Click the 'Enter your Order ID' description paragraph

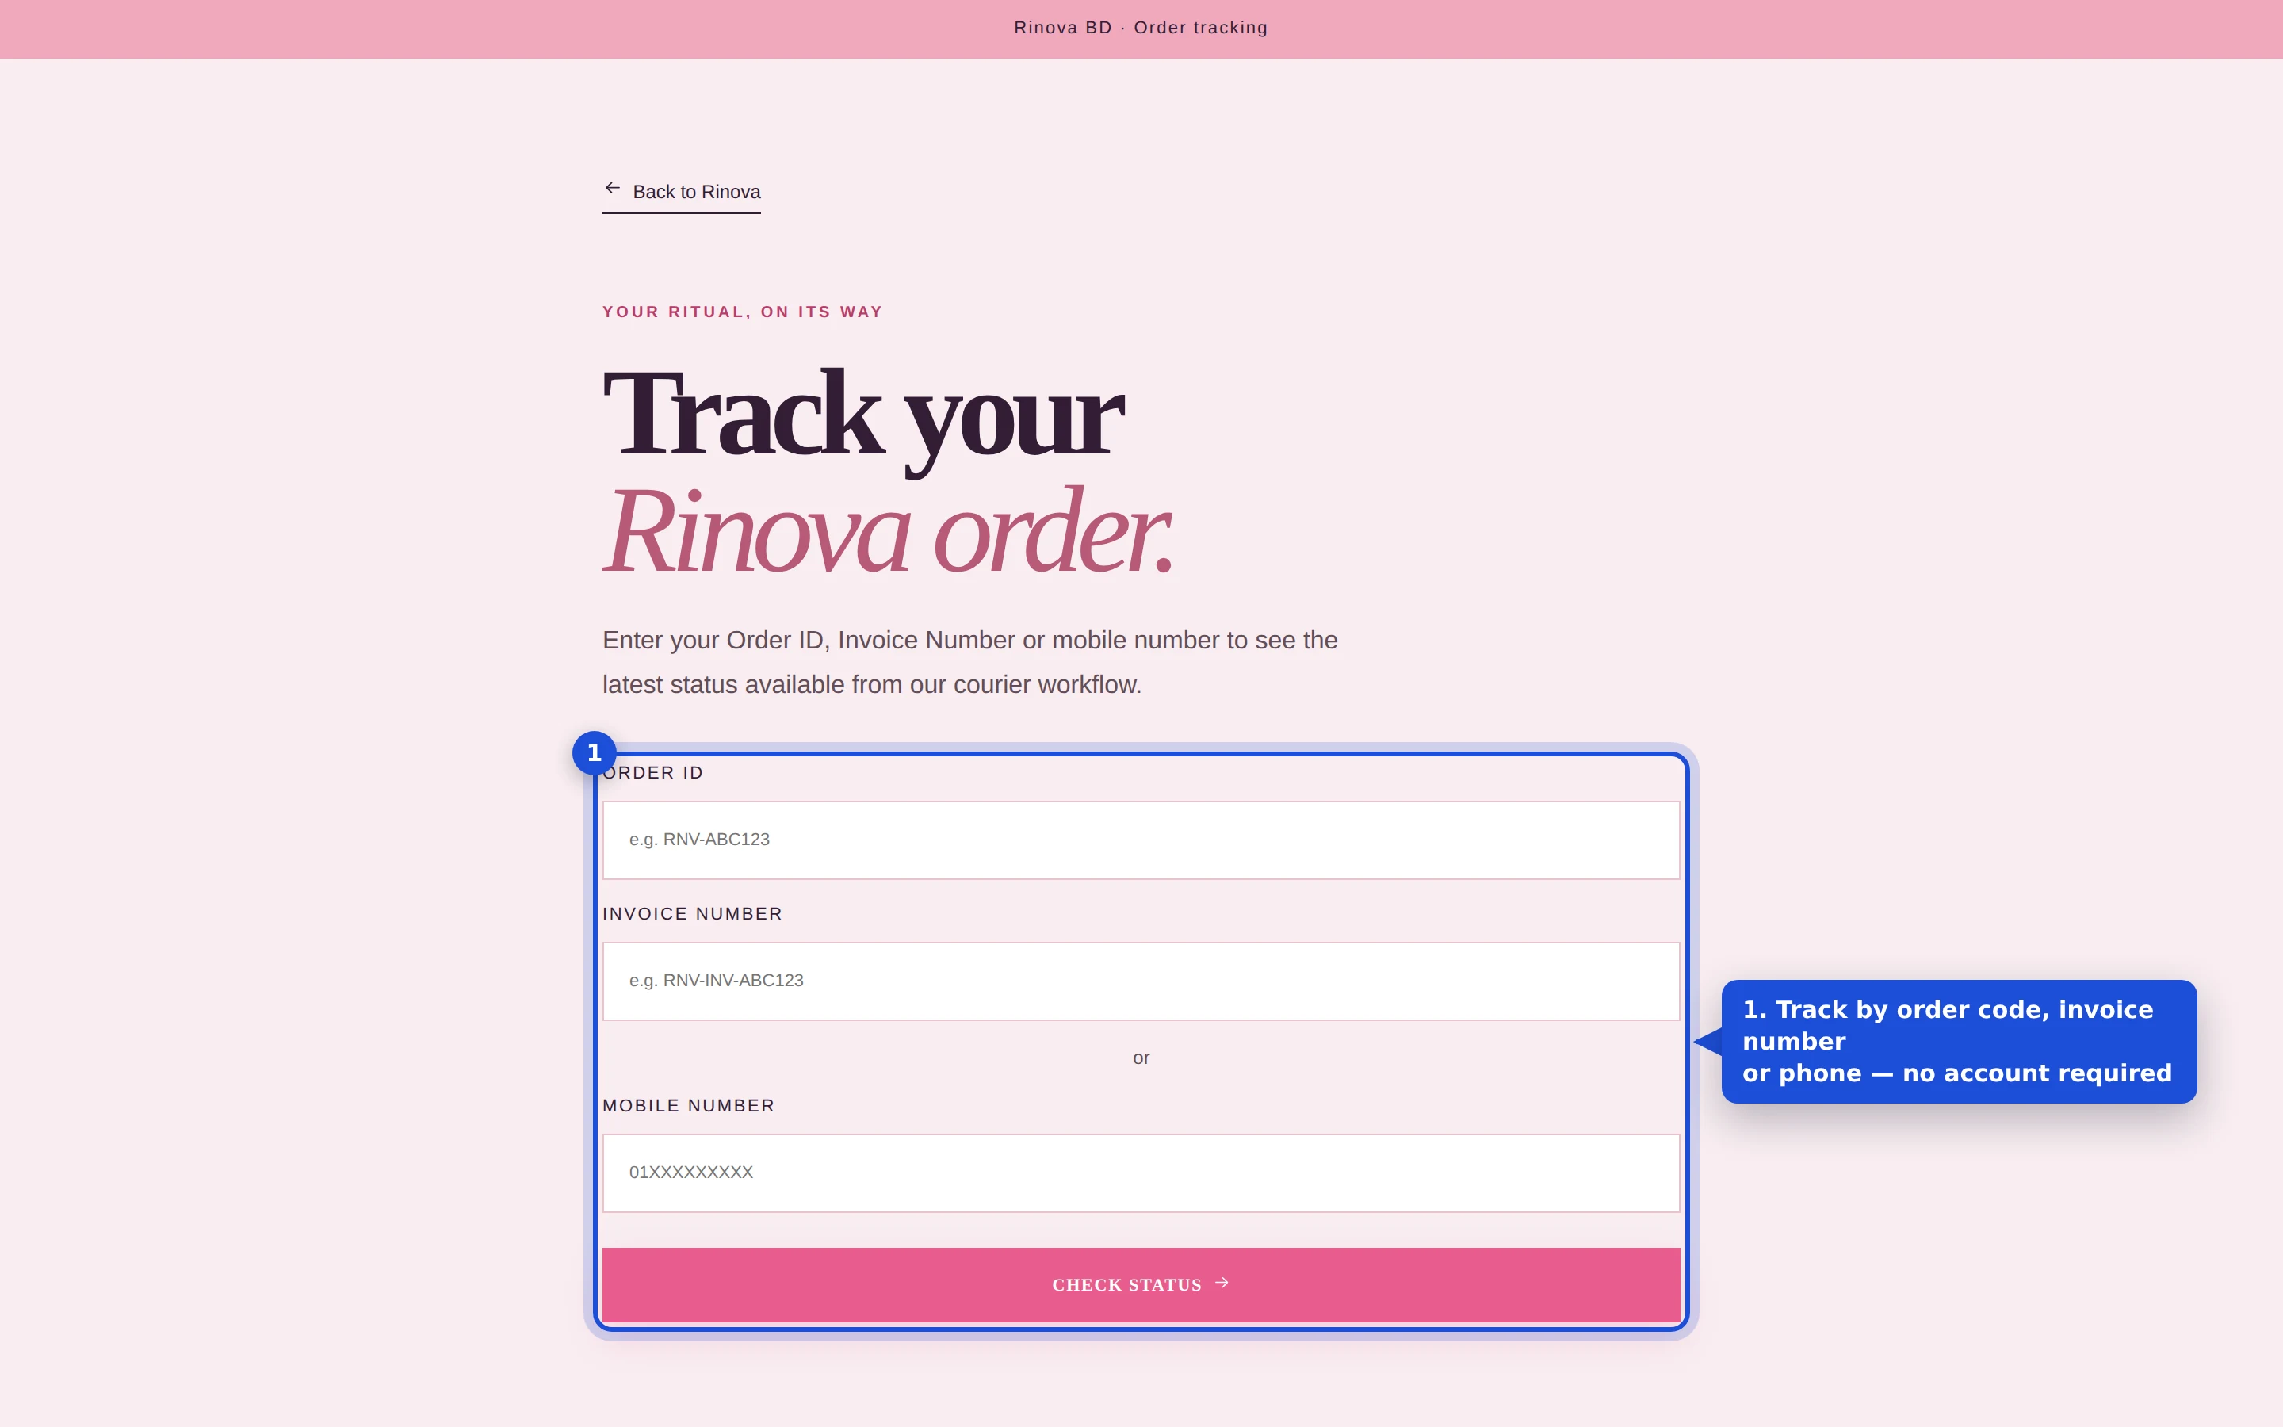point(969,662)
